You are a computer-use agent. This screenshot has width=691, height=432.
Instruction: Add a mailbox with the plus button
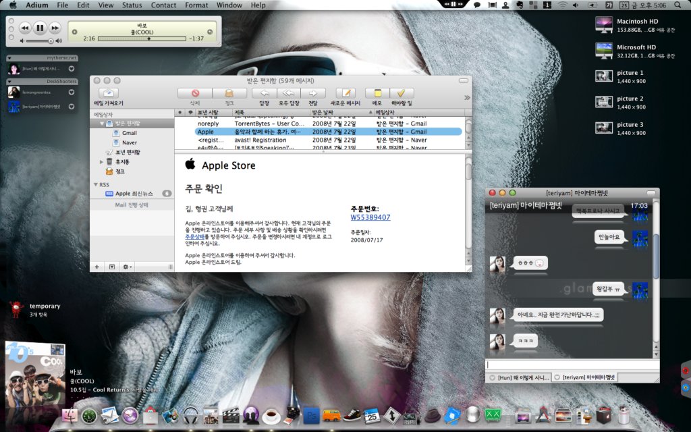coord(97,267)
